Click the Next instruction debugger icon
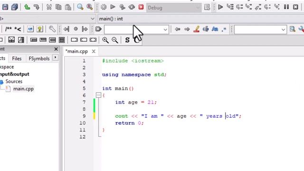The width and height of the screenshot is (304, 171). 267,7
